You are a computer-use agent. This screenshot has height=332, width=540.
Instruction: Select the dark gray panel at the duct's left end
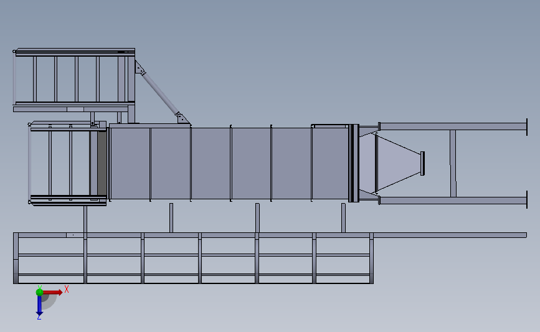pyautogui.click(x=102, y=163)
